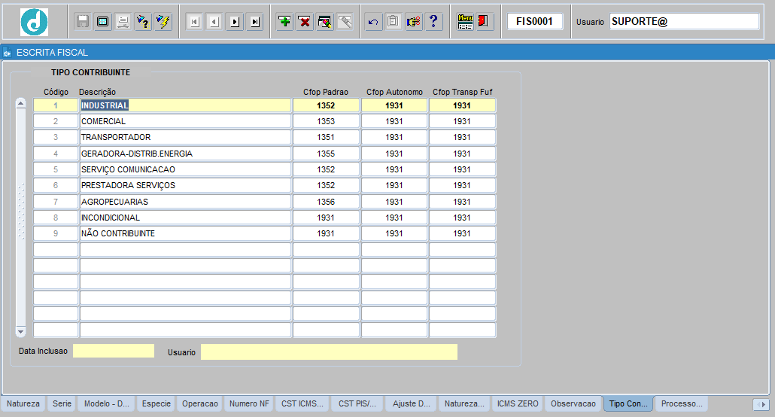This screenshot has height=417, width=775.
Task: Click the first empty description row
Action: click(185, 249)
